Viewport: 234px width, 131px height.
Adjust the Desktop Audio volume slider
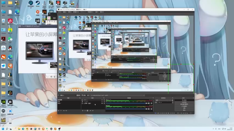127,109
